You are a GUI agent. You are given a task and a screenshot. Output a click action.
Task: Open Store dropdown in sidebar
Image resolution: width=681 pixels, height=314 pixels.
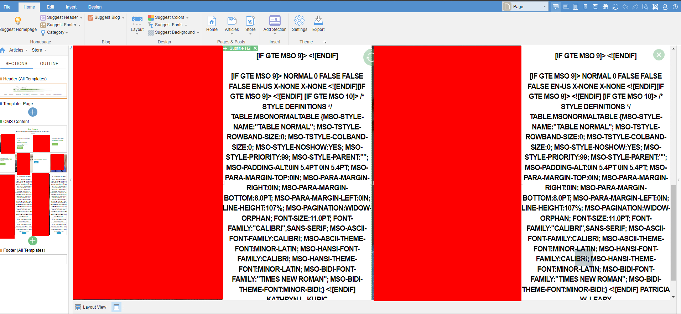pyautogui.click(x=39, y=50)
